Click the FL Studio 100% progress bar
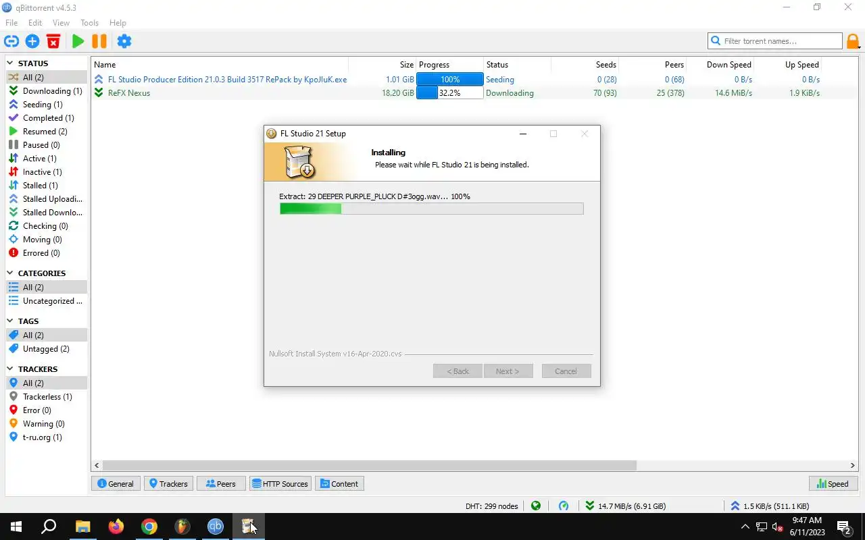This screenshot has height=540, width=865. point(450,80)
